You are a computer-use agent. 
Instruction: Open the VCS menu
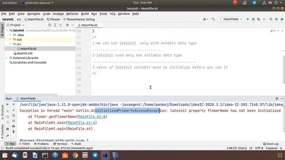[113, 14]
